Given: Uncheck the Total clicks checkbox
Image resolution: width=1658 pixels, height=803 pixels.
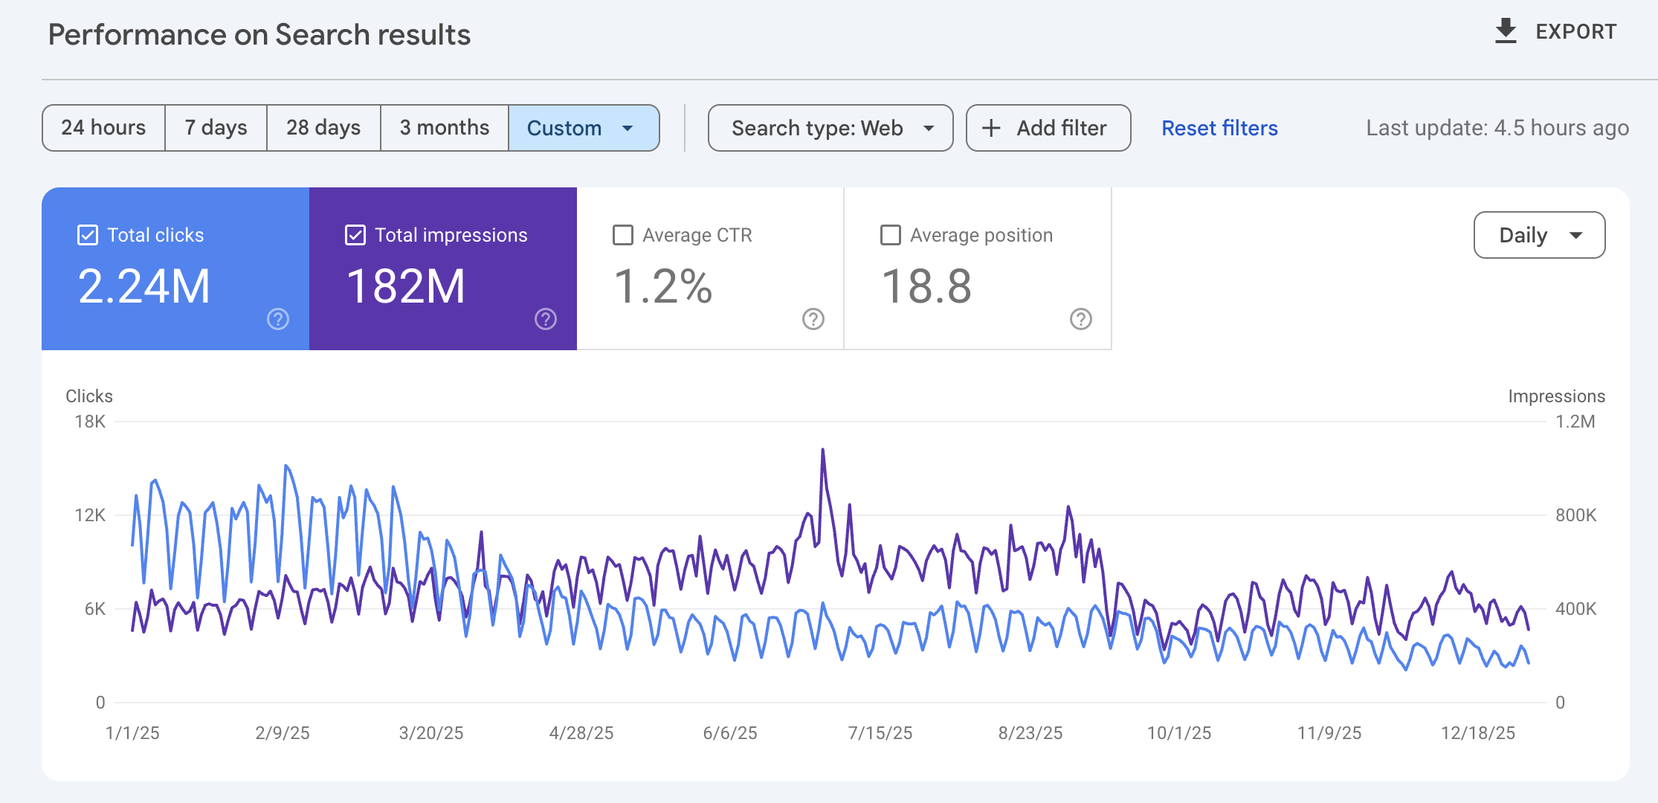Looking at the screenshot, I should pyautogui.click(x=88, y=235).
